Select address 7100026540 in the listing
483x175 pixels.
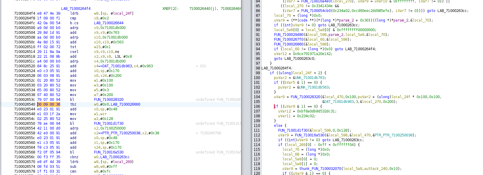tap(25, 104)
